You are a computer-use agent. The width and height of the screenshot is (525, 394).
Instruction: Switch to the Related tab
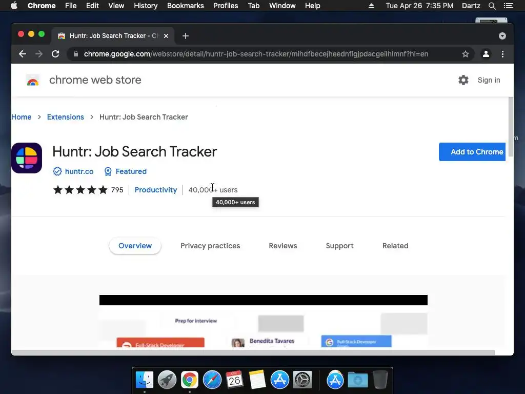click(x=395, y=246)
